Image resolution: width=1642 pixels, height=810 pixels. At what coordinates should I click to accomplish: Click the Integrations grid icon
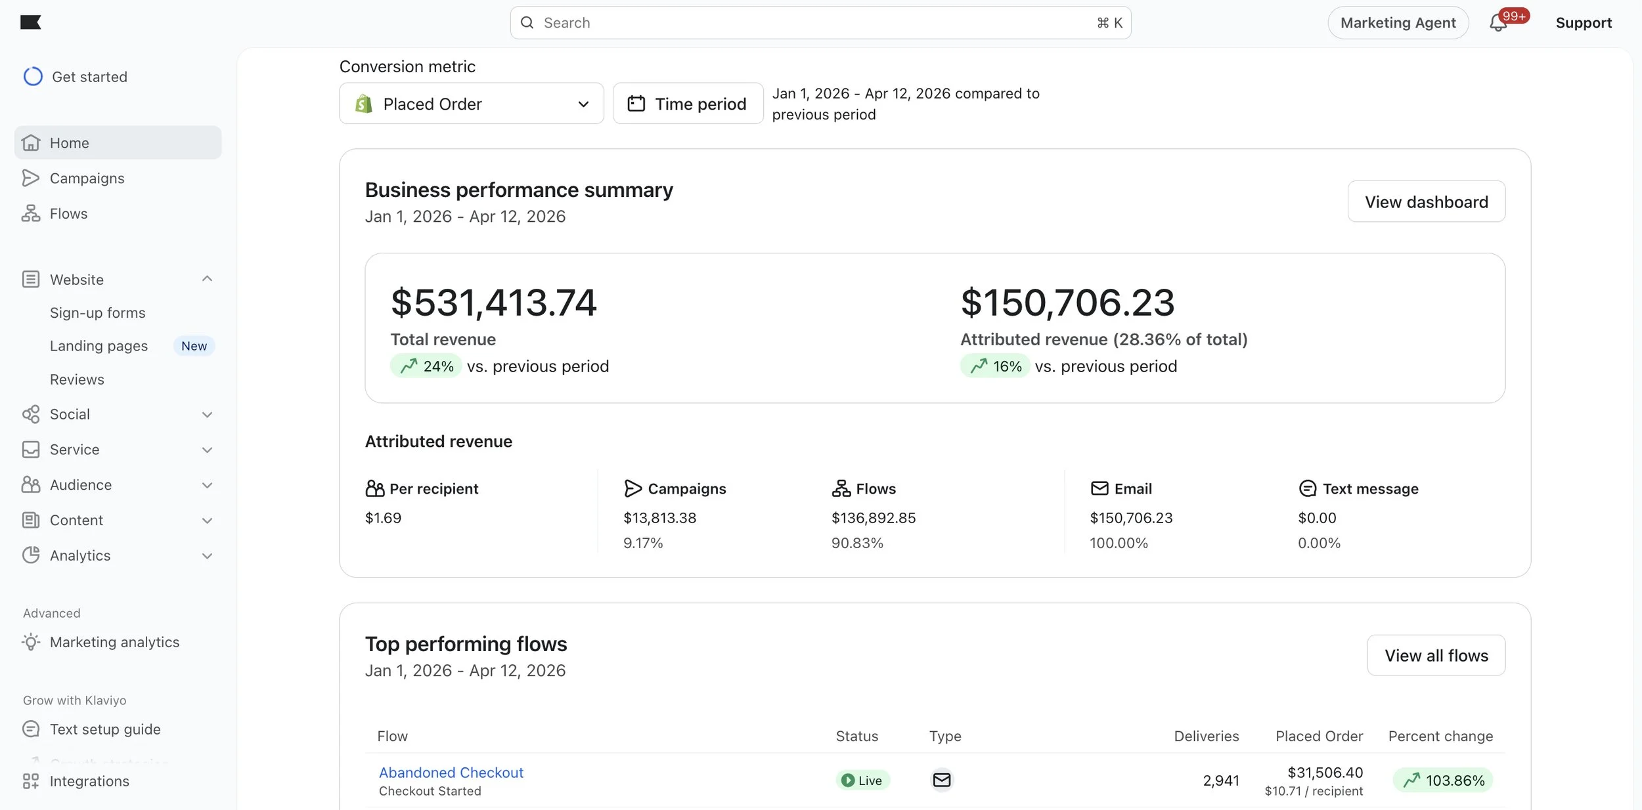(x=30, y=781)
